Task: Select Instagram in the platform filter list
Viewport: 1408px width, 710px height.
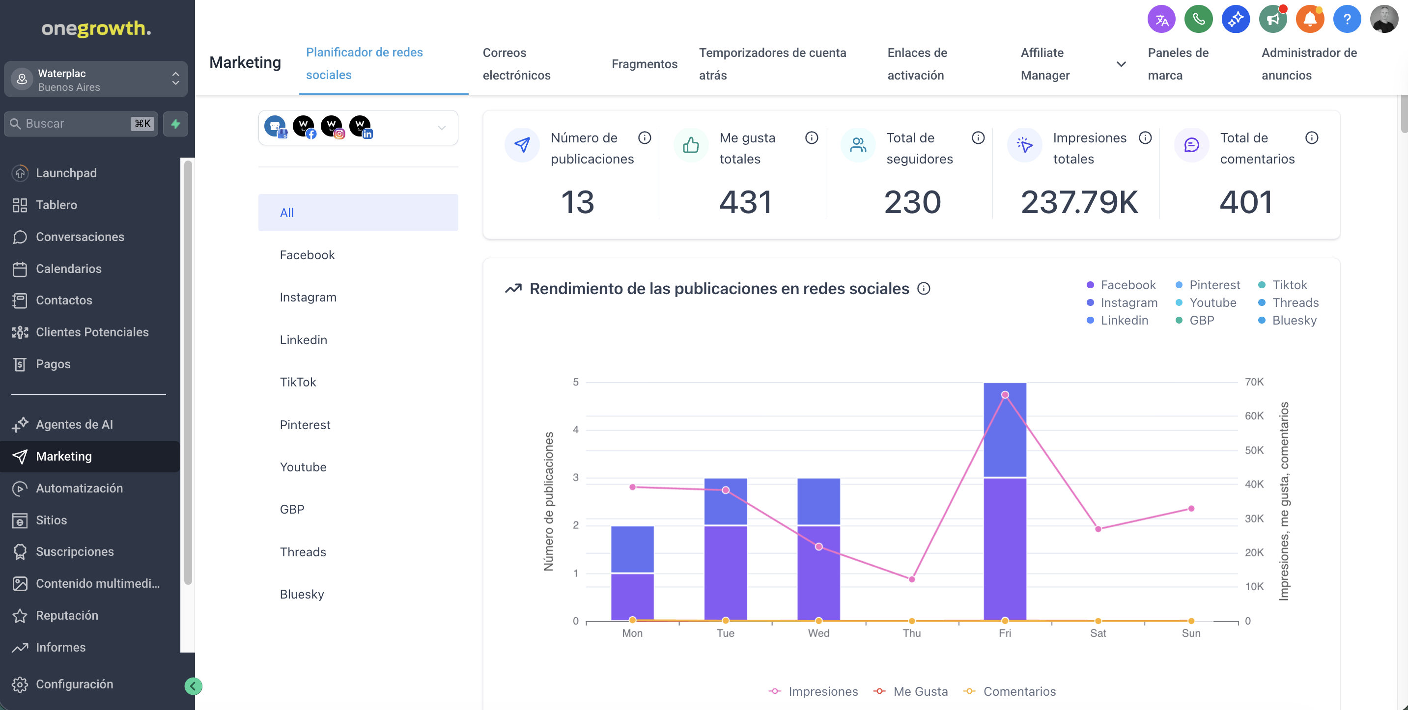Action: [308, 297]
